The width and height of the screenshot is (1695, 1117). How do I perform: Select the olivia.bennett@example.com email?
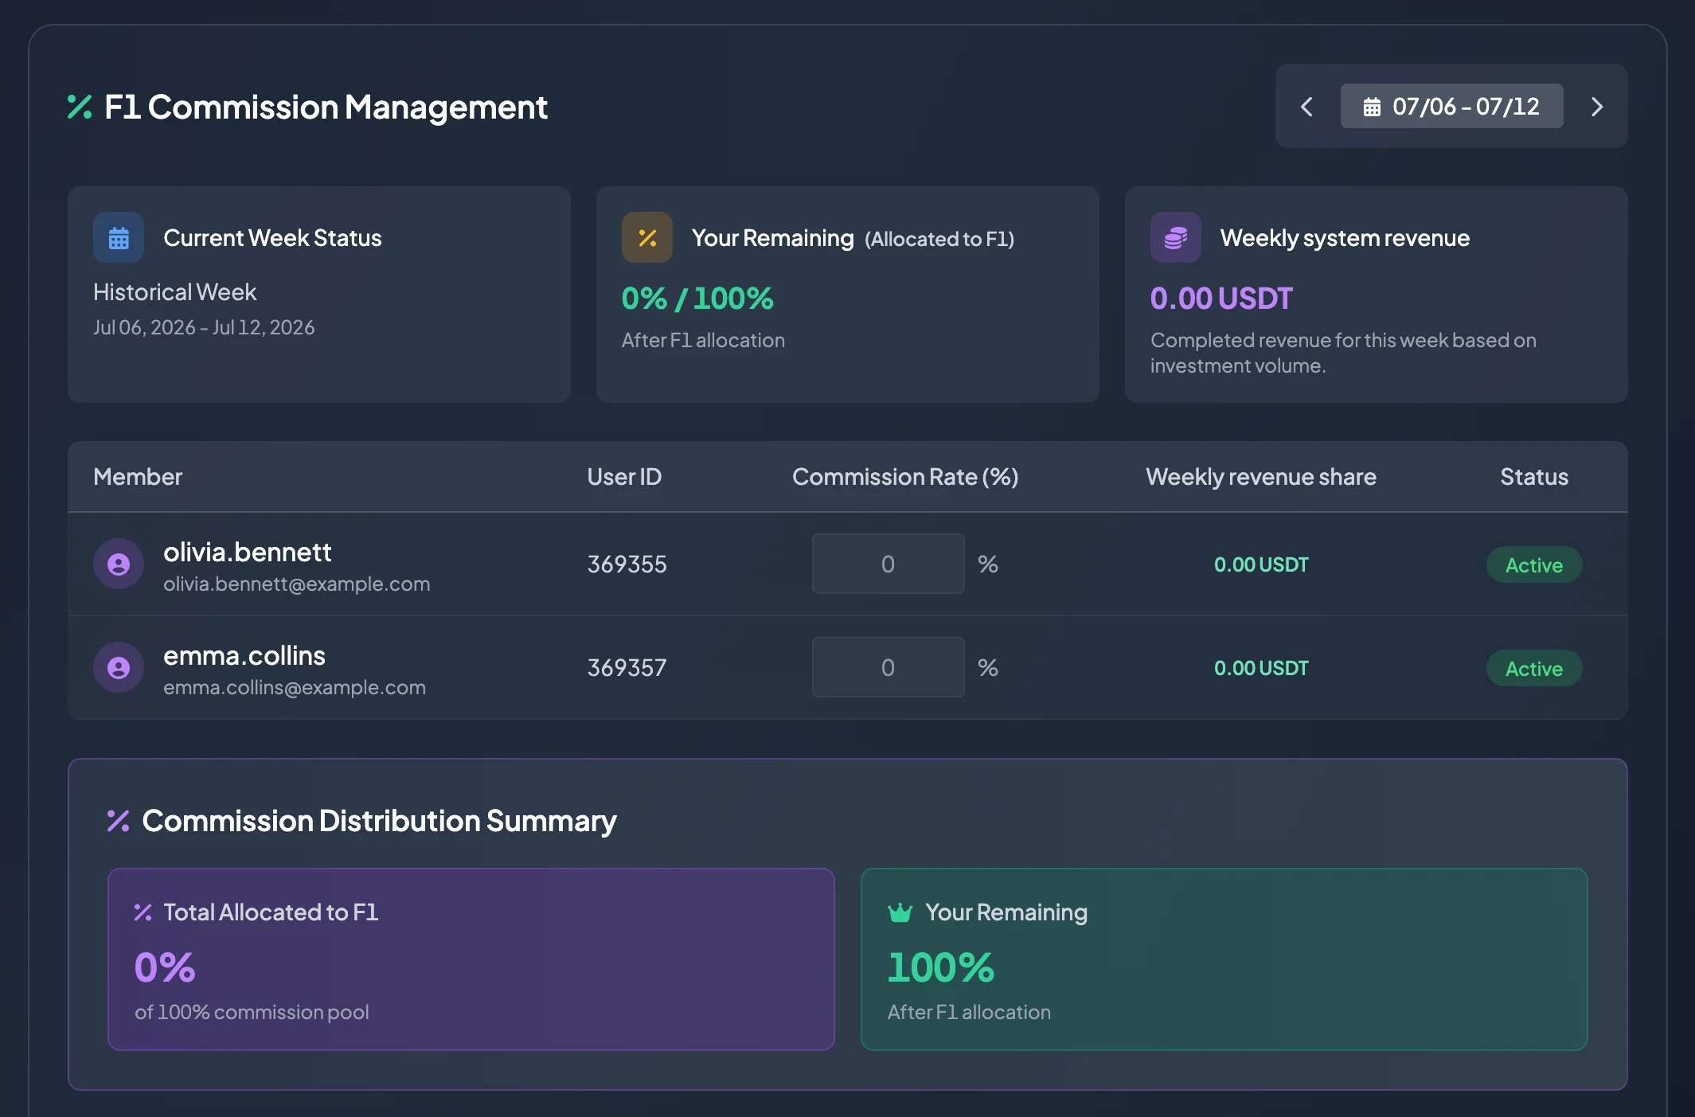[x=296, y=584]
